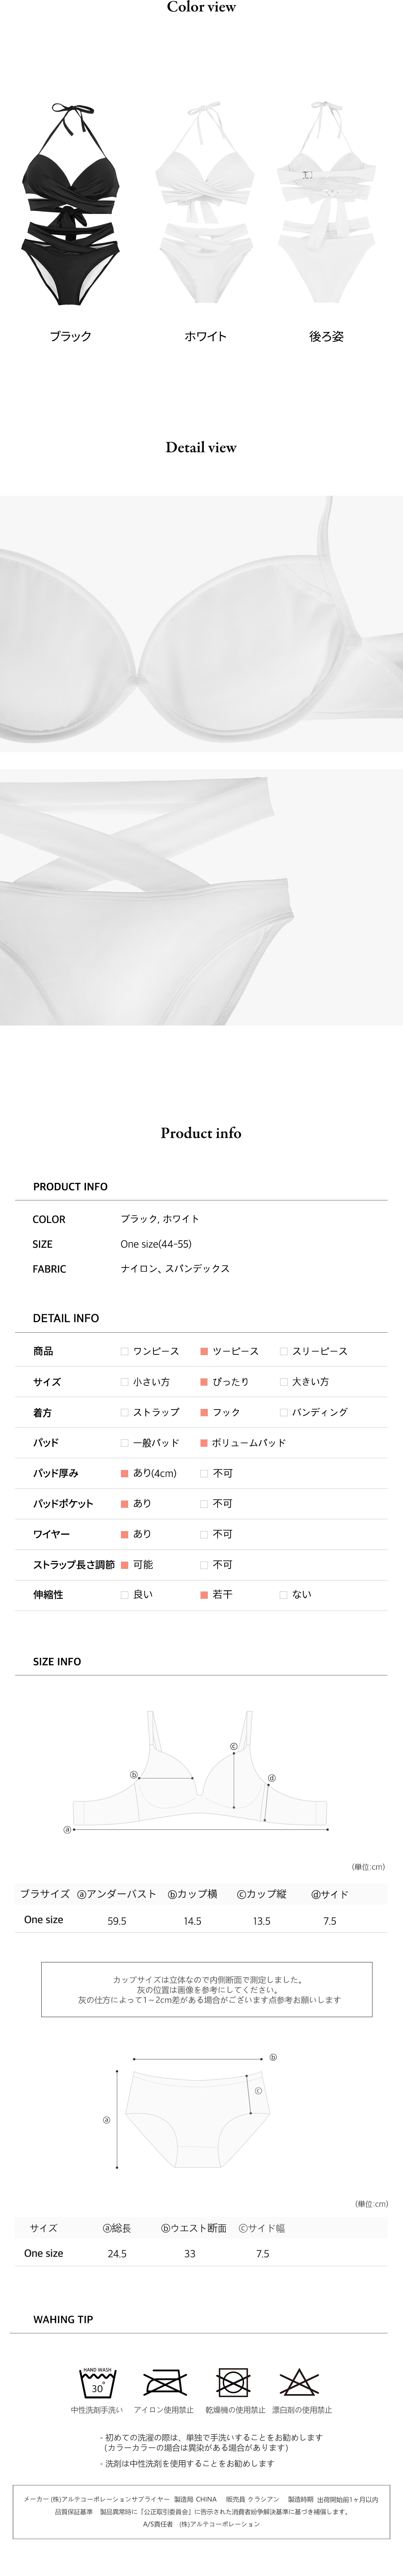Click the Product info section heading
The image size is (403, 2576).
tap(201, 1133)
